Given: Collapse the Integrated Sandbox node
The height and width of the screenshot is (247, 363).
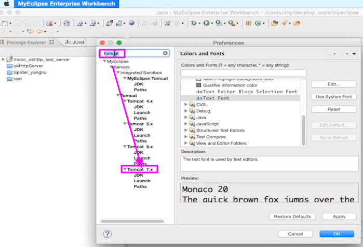Looking at the screenshot, I should click(118, 72).
